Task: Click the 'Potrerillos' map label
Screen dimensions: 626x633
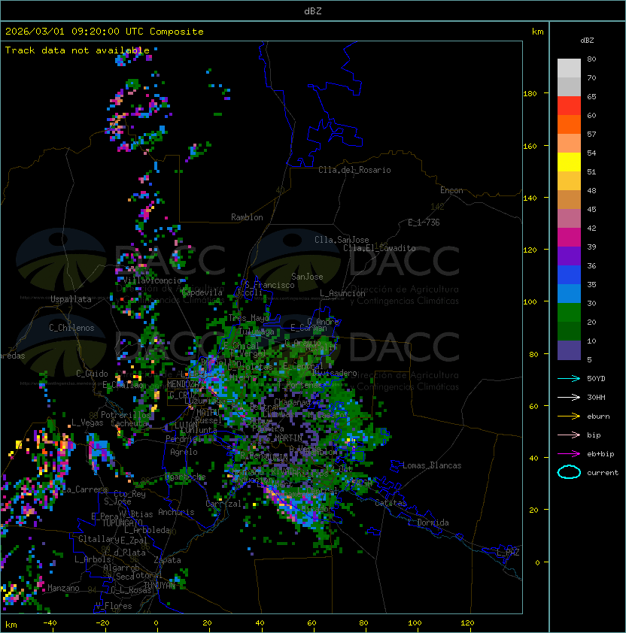Action: (126, 415)
